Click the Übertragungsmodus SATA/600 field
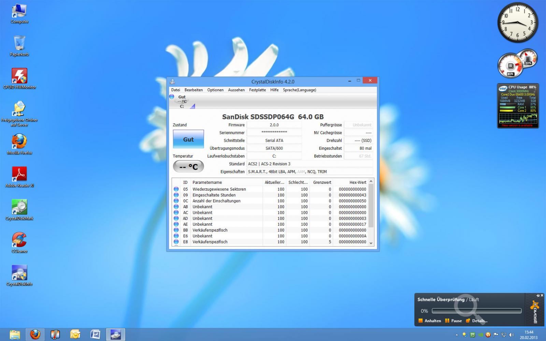 (x=274, y=148)
